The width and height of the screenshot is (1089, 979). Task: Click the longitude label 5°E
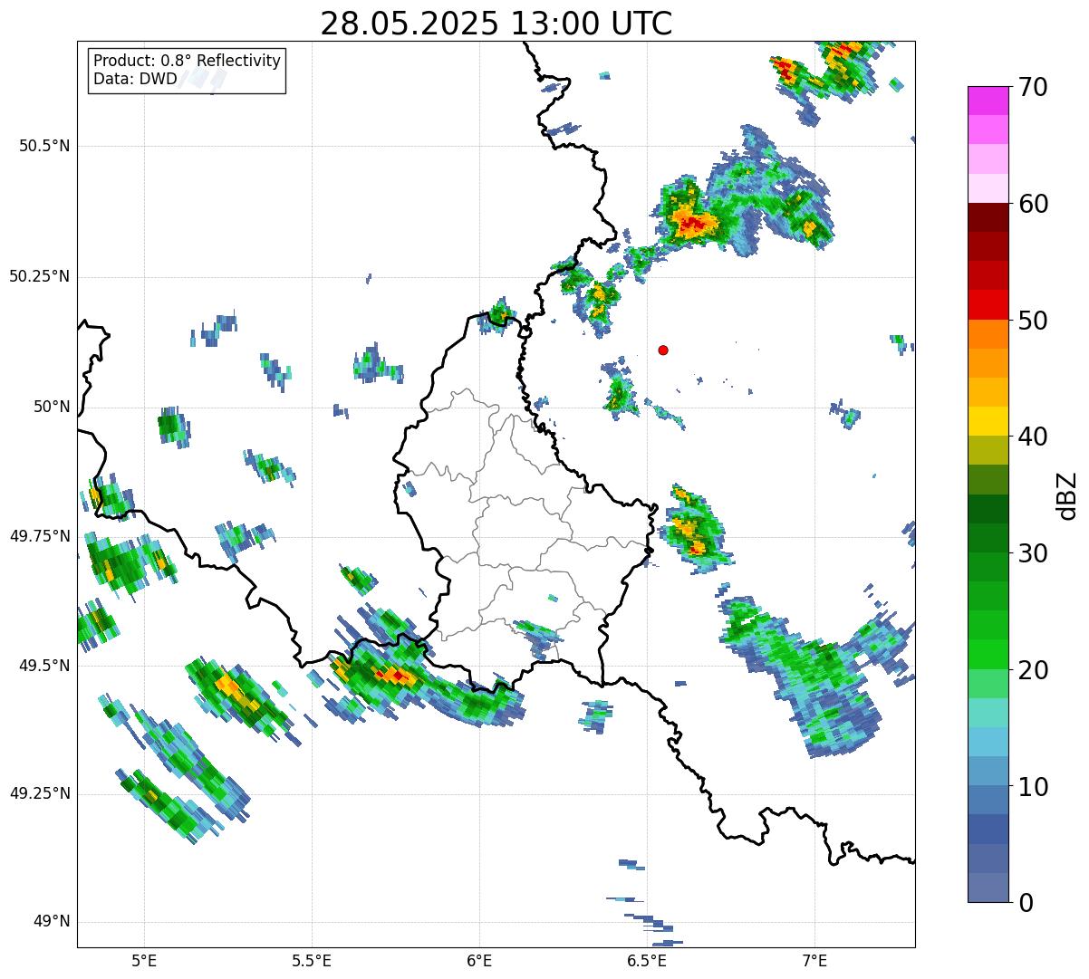(x=144, y=960)
